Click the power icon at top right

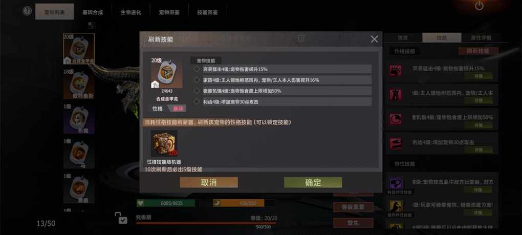(x=479, y=6)
